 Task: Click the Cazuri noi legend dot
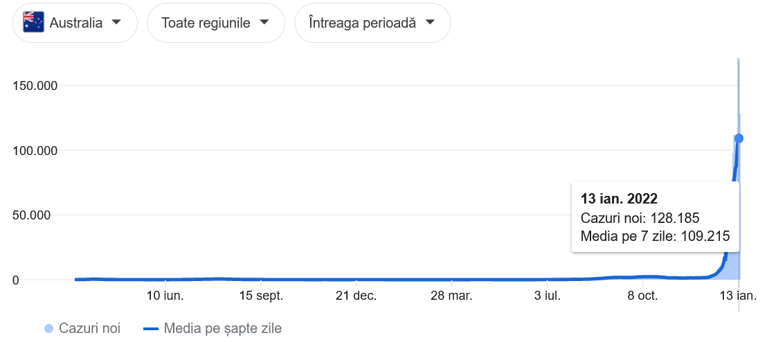click(48, 328)
